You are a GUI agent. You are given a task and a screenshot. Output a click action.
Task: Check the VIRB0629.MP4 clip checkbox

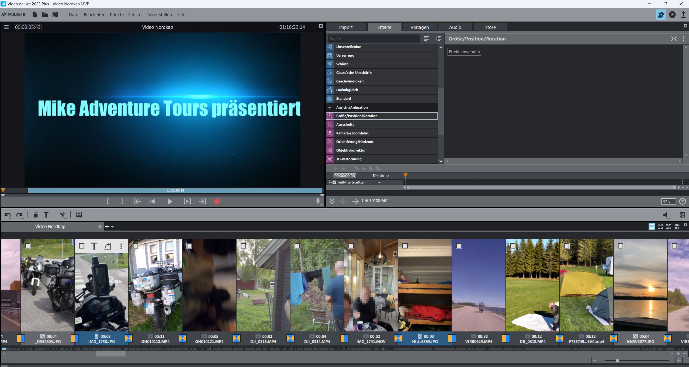click(459, 246)
